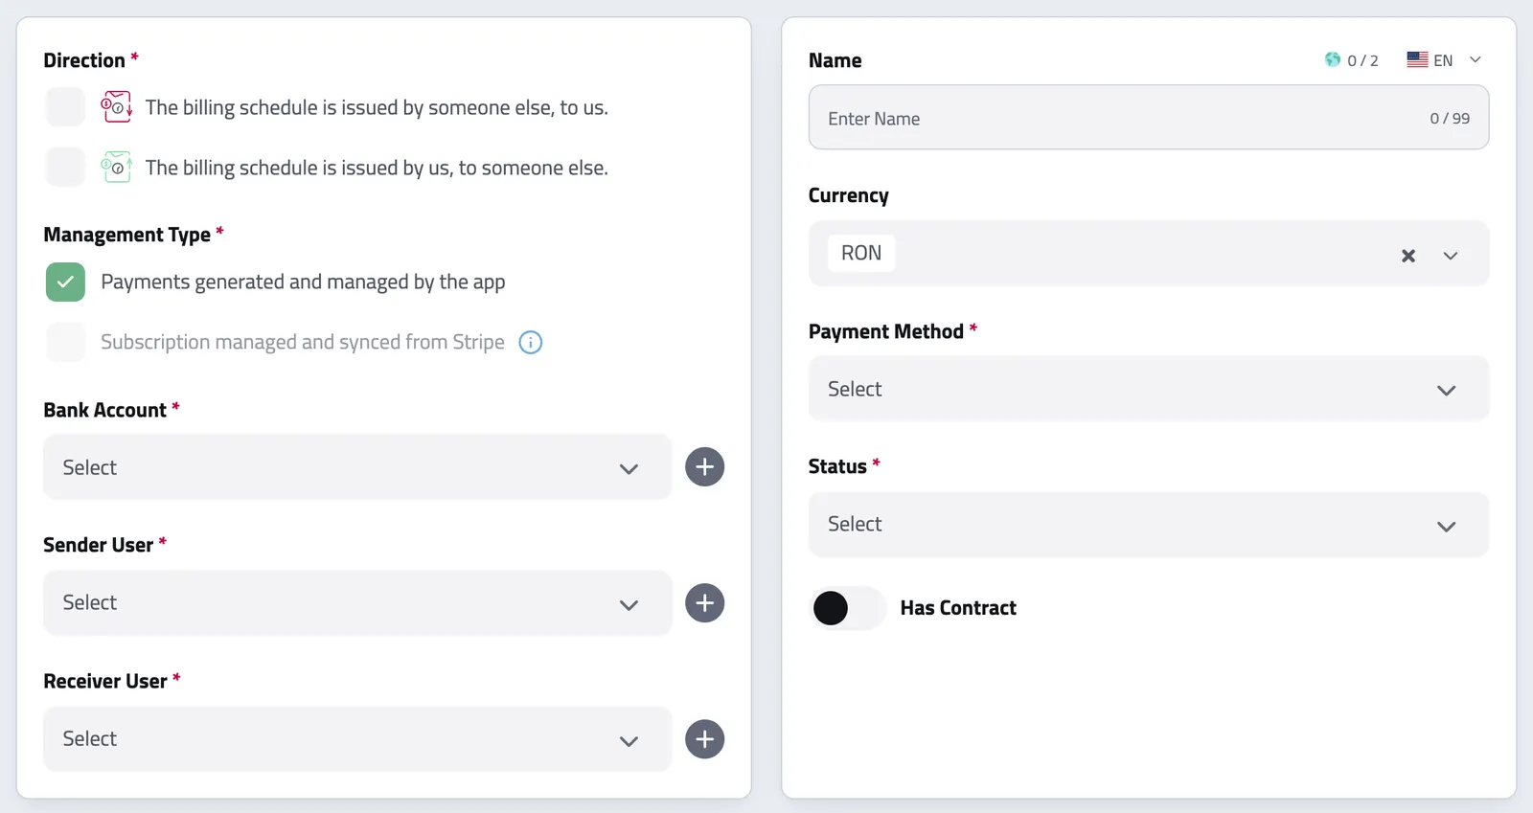Image resolution: width=1533 pixels, height=813 pixels.
Task: Check Subscription managed and synced from Stripe
Action: pos(65,342)
